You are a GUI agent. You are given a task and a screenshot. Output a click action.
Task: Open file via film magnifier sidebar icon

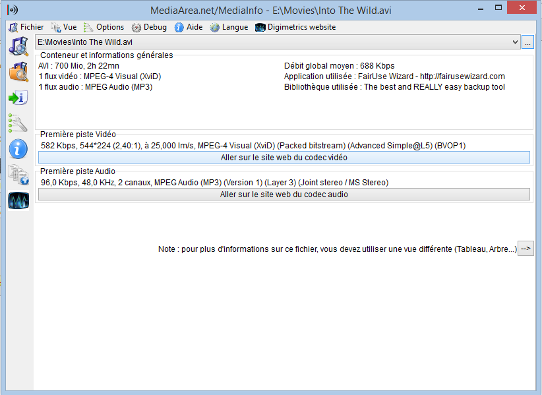coord(18,47)
